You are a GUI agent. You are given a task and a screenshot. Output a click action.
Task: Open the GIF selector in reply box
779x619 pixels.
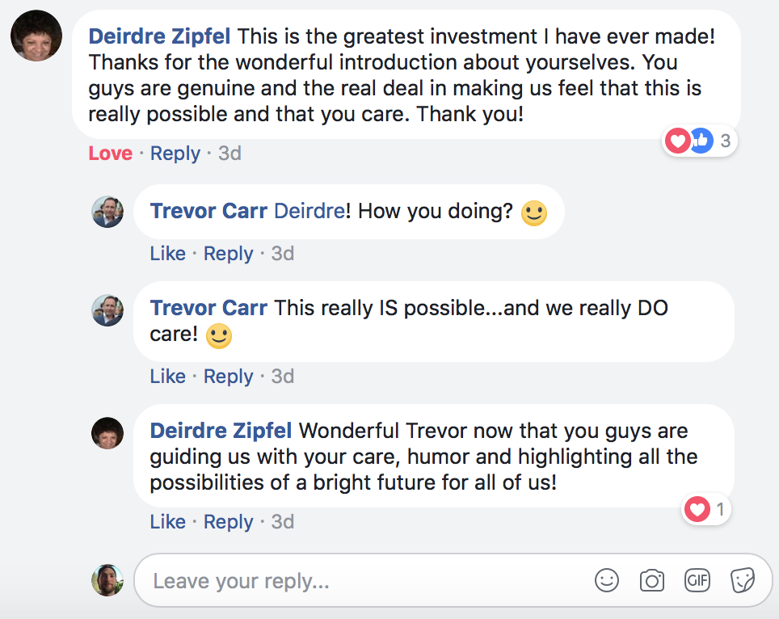(x=697, y=580)
